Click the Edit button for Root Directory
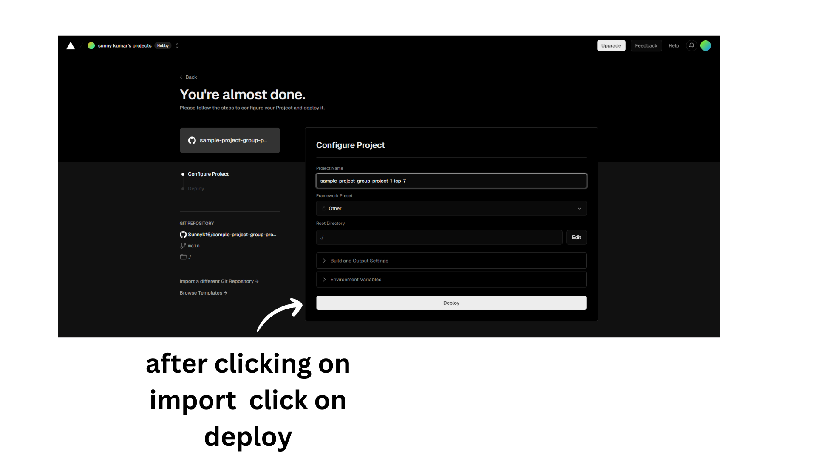The image size is (816, 459). (577, 237)
